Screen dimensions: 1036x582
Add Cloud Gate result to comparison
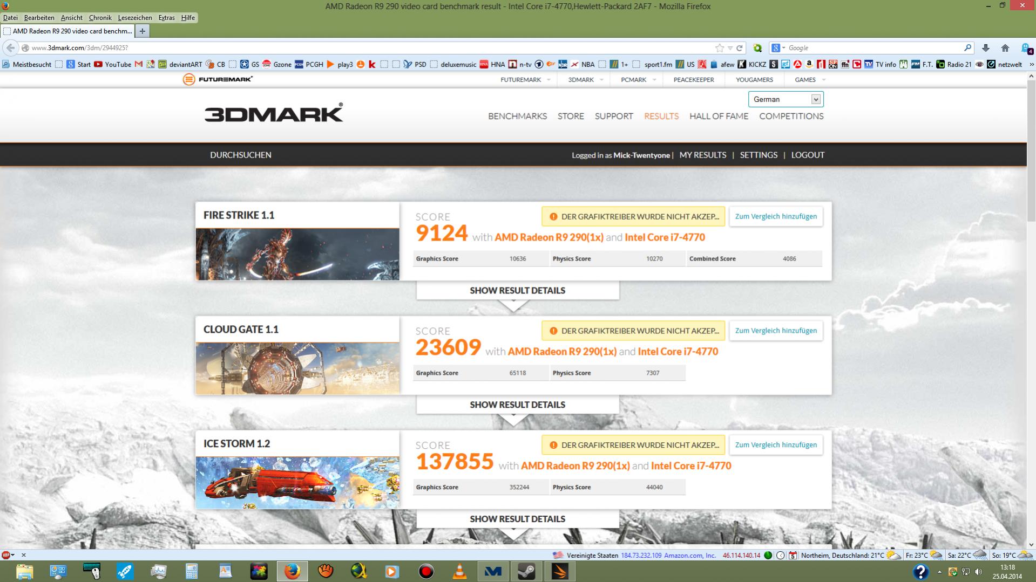coord(776,331)
